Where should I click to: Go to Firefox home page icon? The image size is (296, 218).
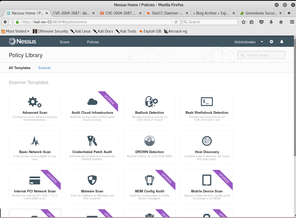pos(281,22)
